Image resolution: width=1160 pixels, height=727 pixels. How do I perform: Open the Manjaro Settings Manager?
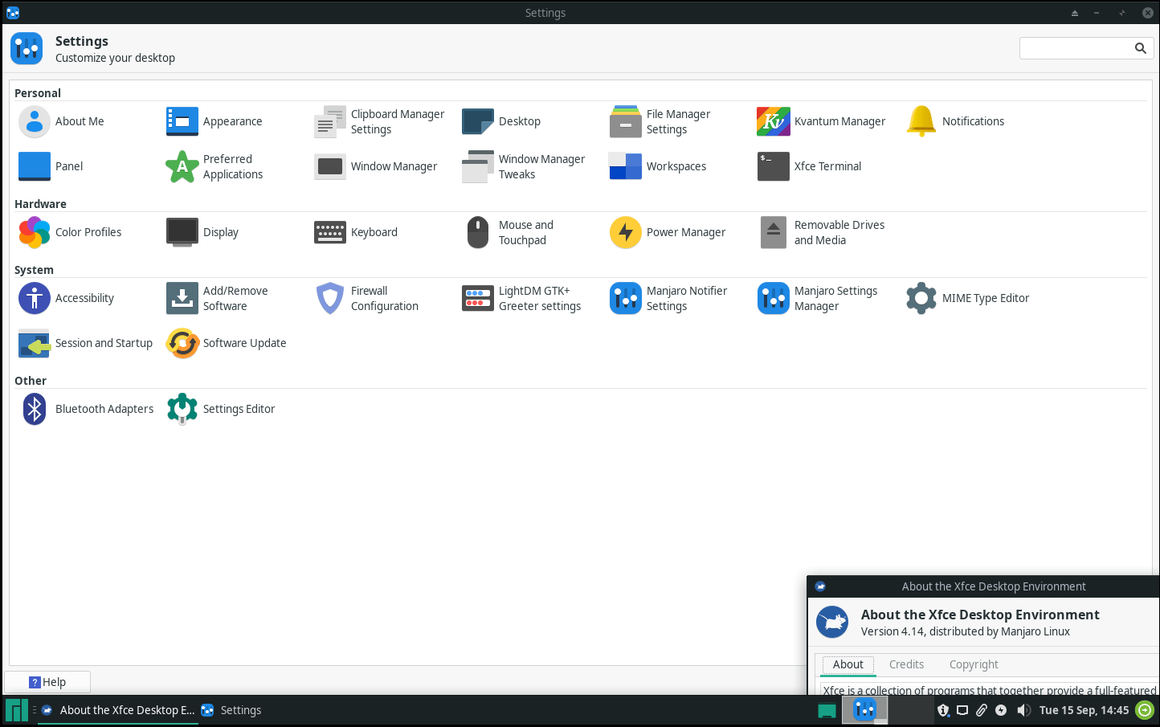pos(821,298)
